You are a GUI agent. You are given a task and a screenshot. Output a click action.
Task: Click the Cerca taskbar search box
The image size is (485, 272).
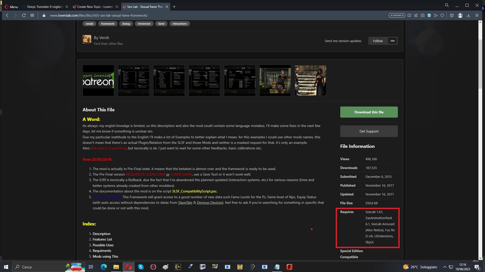[48, 267]
